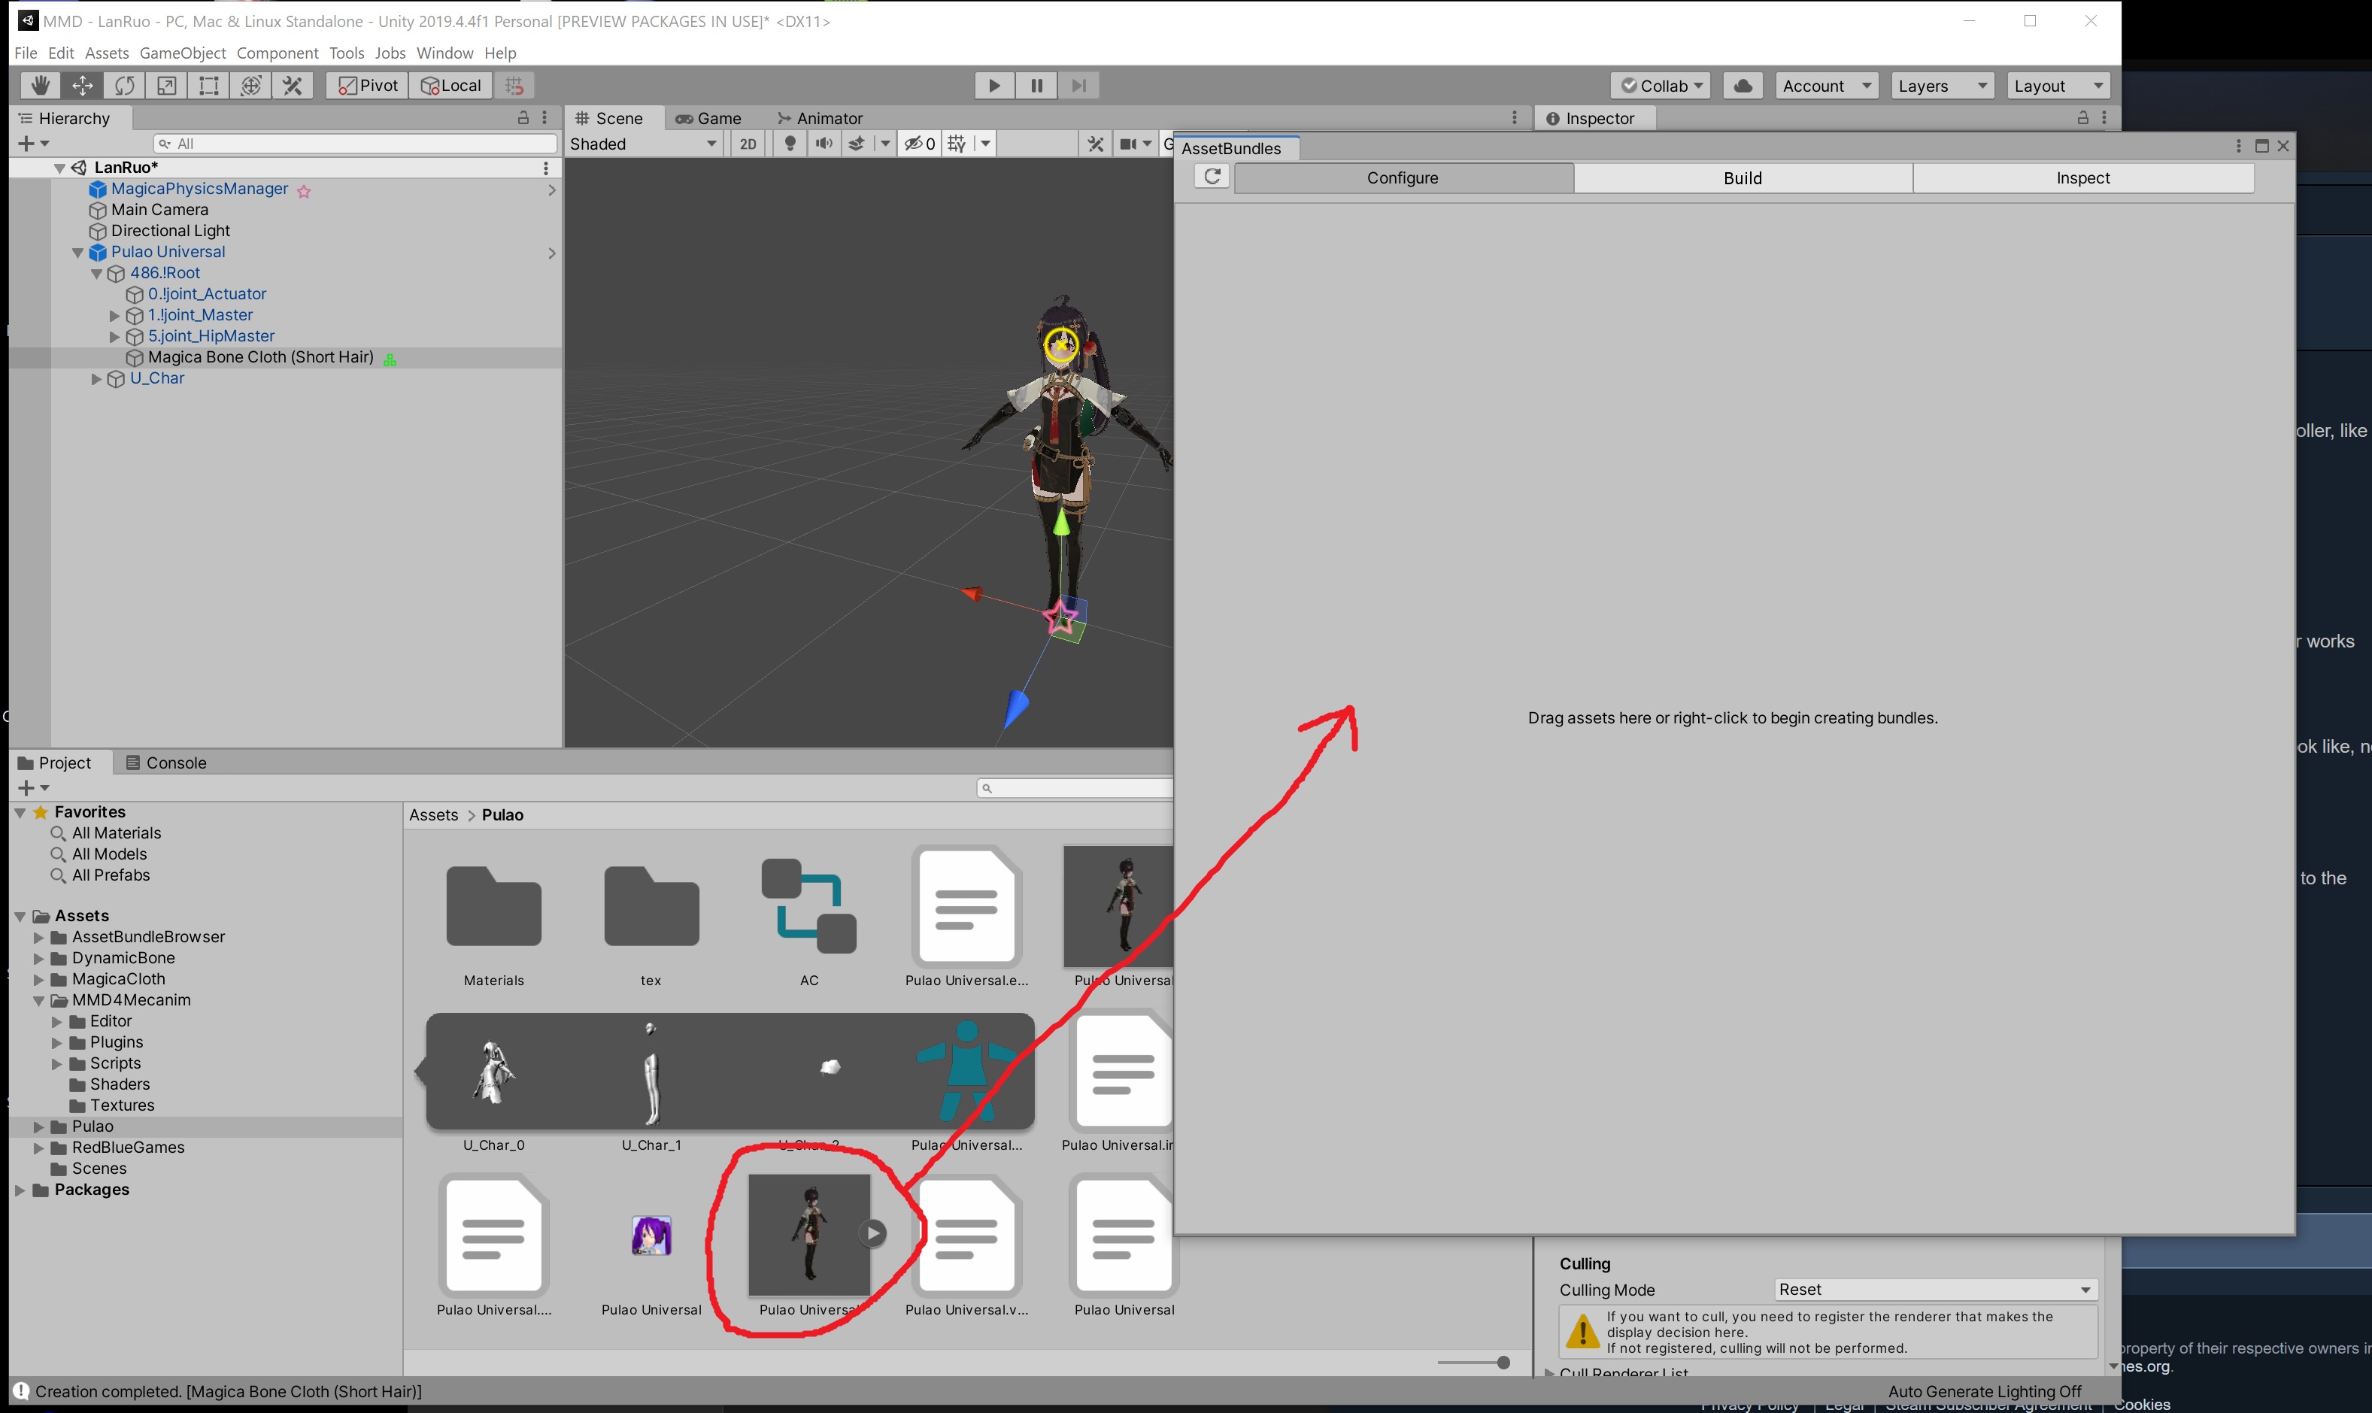Click the Play button
The width and height of the screenshot is (2372, 1413).
[994, 86]
